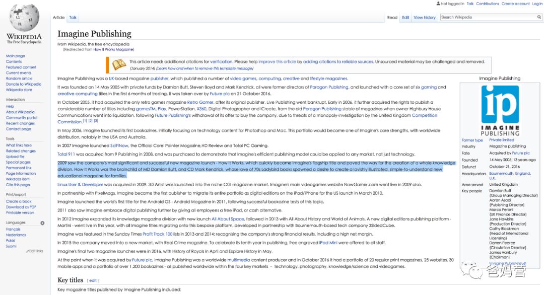Click Related changes in Tools
The image size is (544, 295).
tap(21, 151)
